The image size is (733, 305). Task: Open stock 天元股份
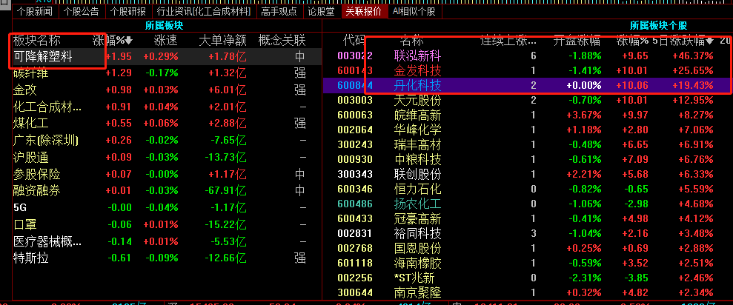click(417, 100)
